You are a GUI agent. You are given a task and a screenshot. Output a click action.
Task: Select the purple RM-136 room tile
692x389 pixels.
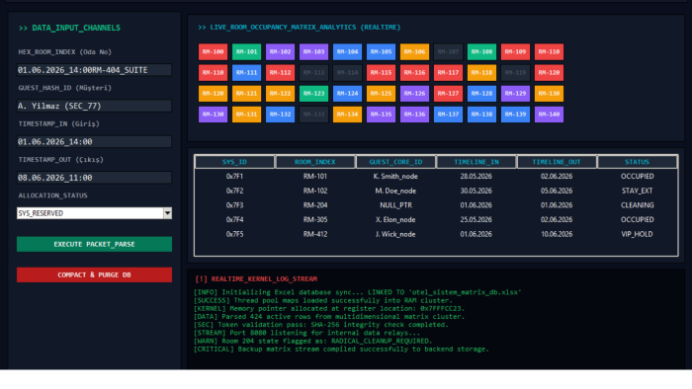(414, 115)
